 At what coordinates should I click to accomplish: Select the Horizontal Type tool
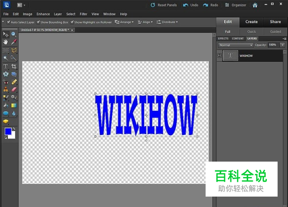click(x=6, y=66)
